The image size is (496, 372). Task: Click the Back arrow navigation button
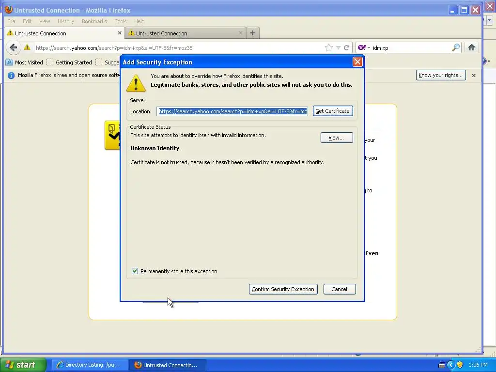tap(13, 48)
